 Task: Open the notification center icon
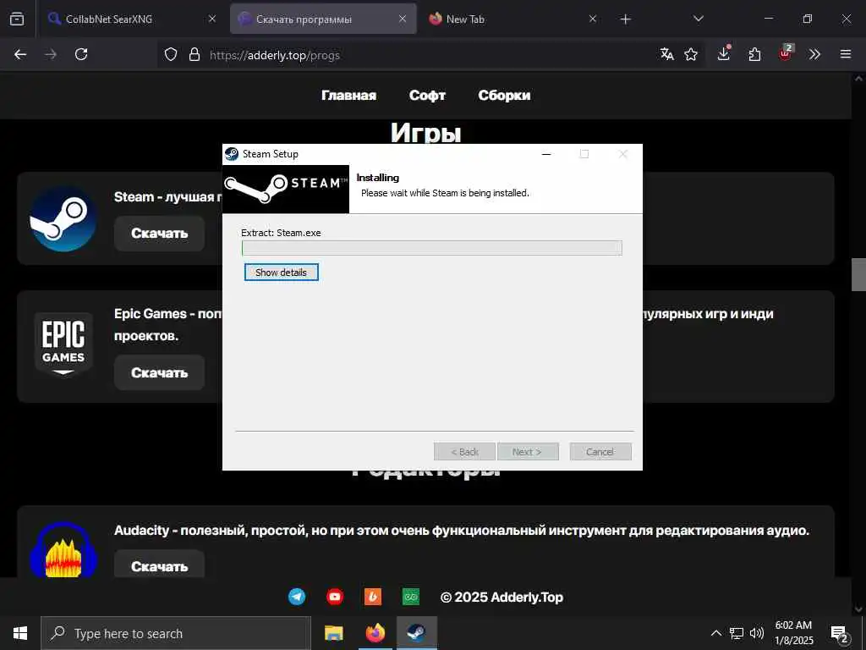pos(840,633)
